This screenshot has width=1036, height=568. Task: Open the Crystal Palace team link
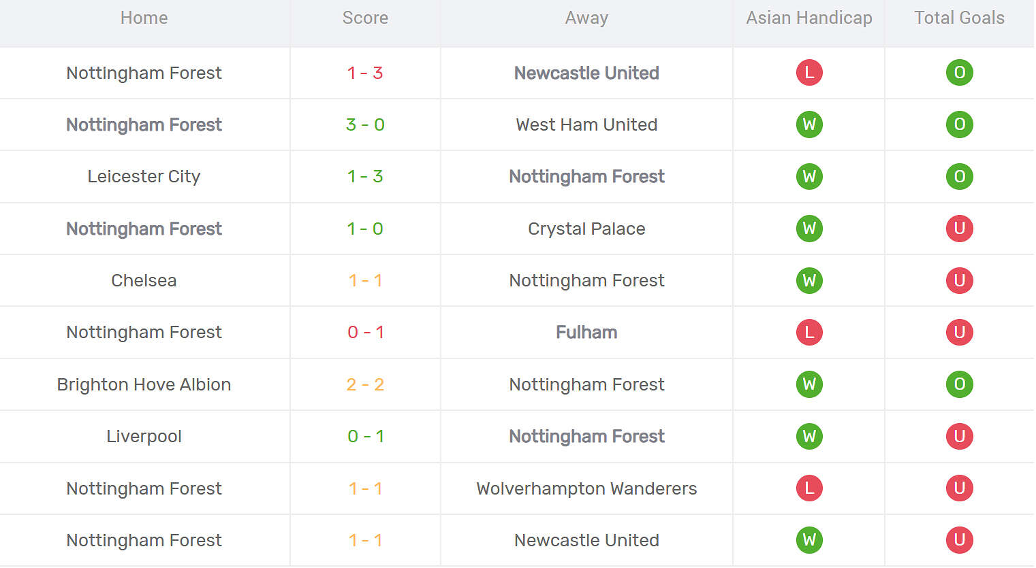tap(586, 229)
